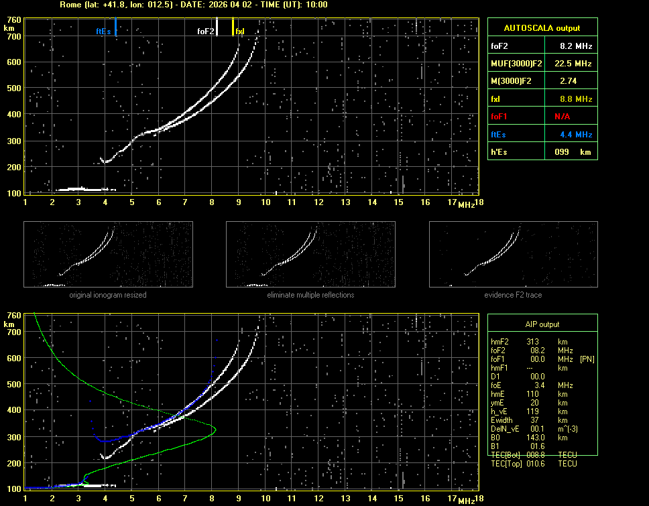Screen dimensions: 649x506
Task: Select the red foF1 N/A row
Action: pos(542,117)
